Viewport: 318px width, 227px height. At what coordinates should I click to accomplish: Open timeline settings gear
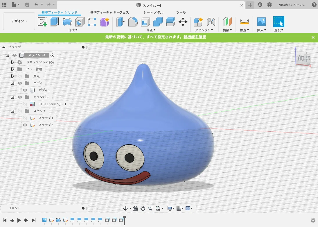tap(313, 220)
